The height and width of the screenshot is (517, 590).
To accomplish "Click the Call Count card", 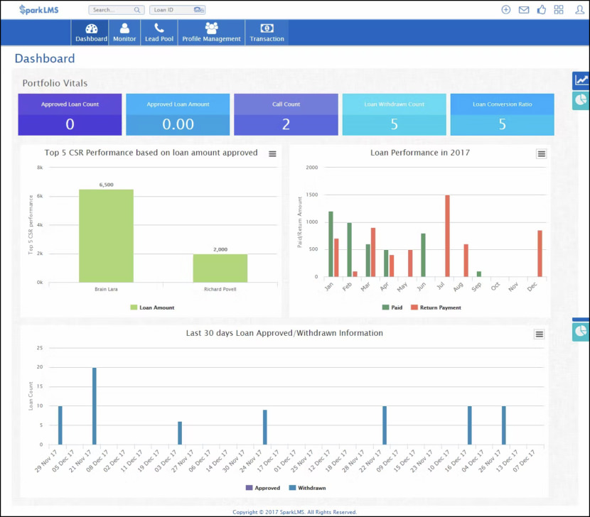I will click(x=286, y=114).
